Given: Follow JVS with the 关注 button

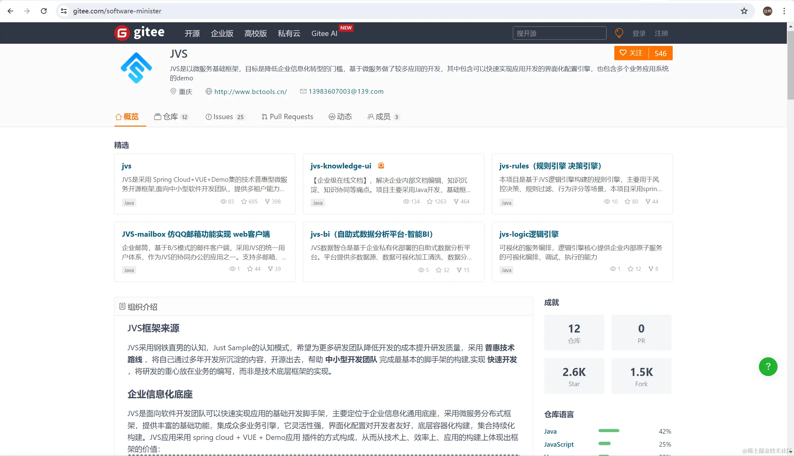Looking at the screenshot, I should [631, 53].
